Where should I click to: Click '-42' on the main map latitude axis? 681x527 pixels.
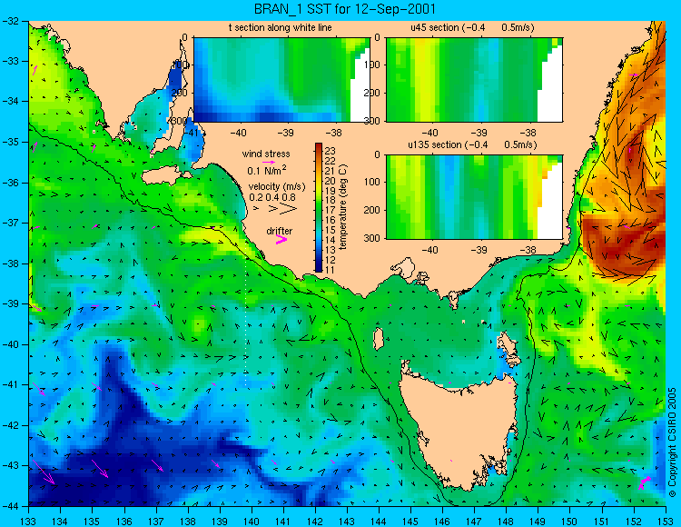point(12,425)
